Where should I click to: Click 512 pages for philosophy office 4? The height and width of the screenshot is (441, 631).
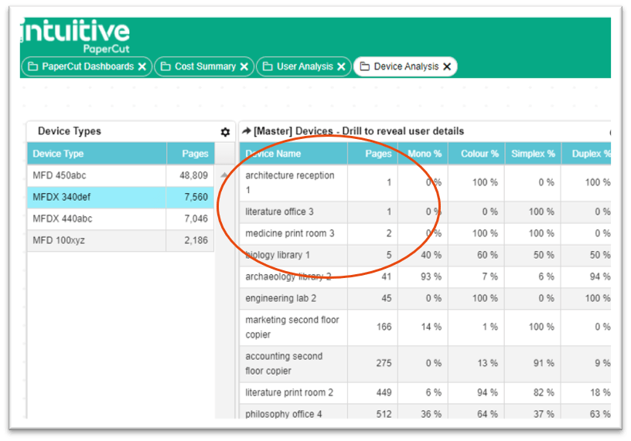pos(384,414)
